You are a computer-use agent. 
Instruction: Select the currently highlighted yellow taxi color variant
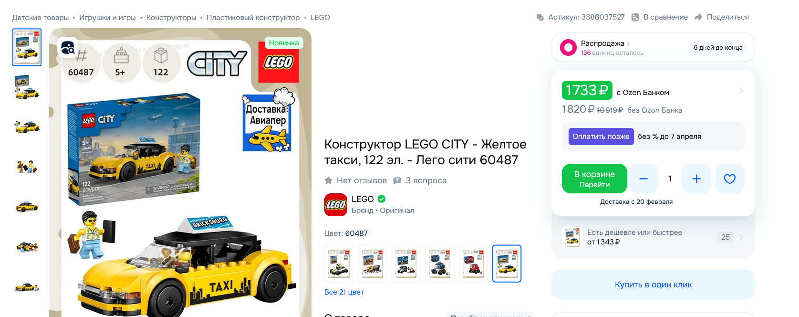pos(507,264)
